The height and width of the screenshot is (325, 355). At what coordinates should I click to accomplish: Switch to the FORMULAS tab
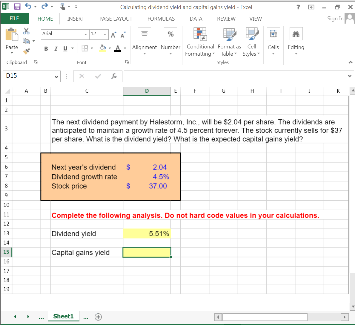pos(161,19)
